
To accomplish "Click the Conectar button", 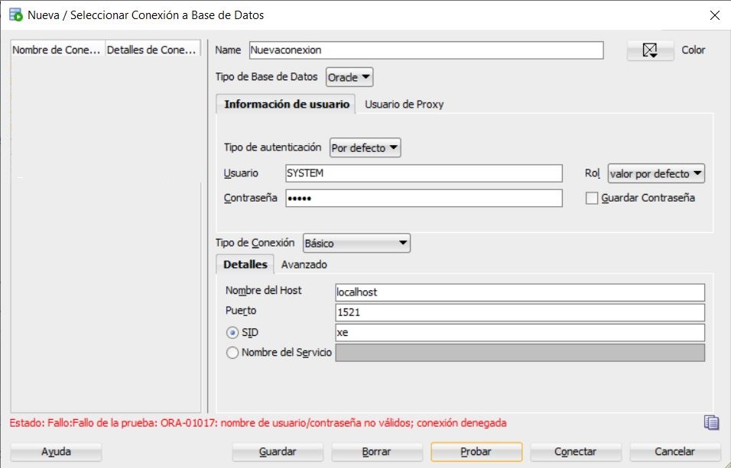I will (575, 452).
